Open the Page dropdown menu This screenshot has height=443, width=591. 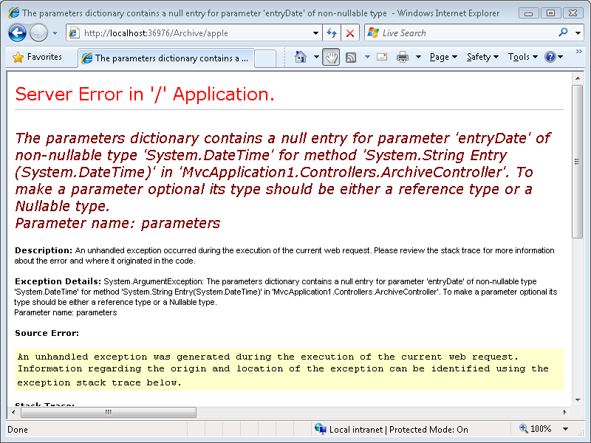(443, 57)
